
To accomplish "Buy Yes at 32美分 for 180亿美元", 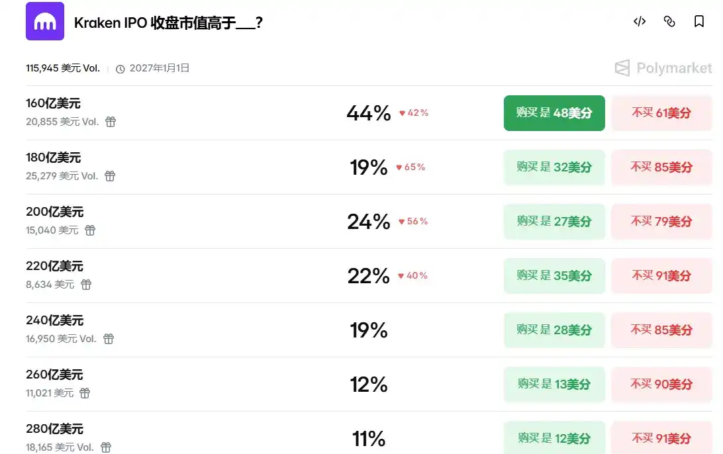I will (554, 167).
